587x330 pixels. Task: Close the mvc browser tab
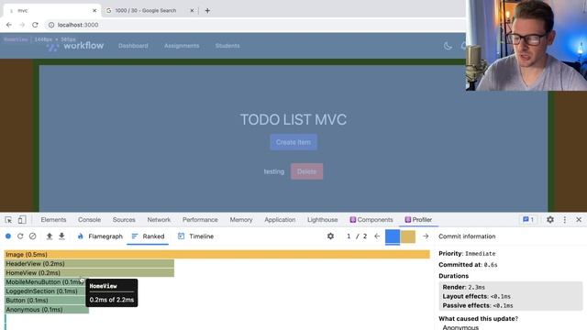tap(94, 10)
